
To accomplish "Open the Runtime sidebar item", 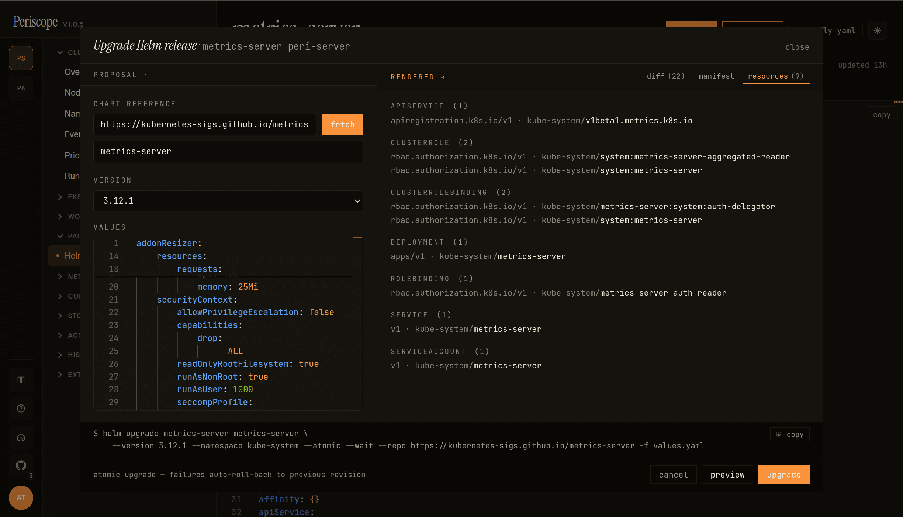I will click(72, 176).
